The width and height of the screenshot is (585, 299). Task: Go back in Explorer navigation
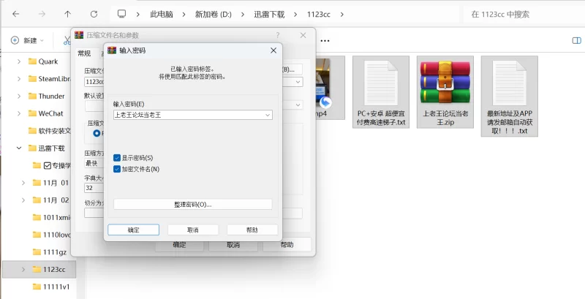point(15,14)
